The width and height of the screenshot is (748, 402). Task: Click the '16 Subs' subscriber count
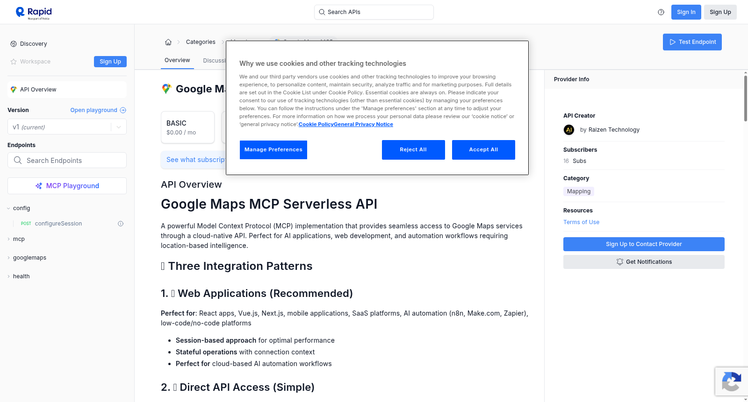click(575, 161)
